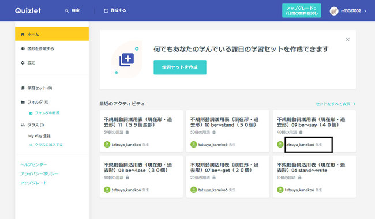Click the lock icon on 10個の用語
The width and height of the screenshot is (375, 219).
coord(299,178)
